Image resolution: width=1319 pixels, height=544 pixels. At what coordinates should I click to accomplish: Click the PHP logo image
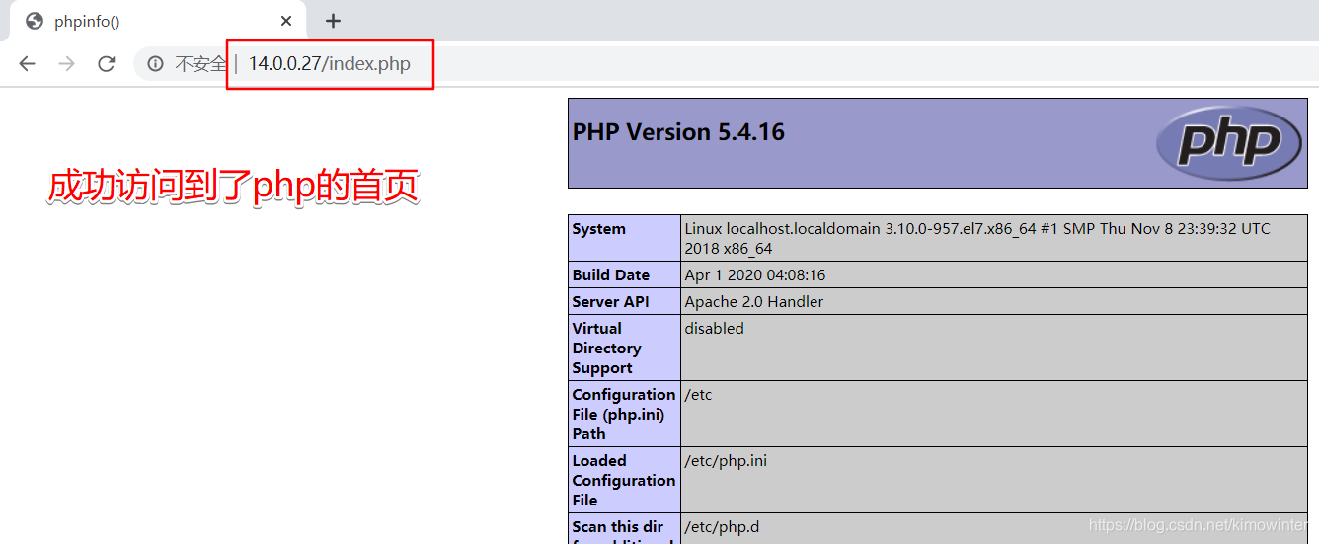coord(1229,143)
